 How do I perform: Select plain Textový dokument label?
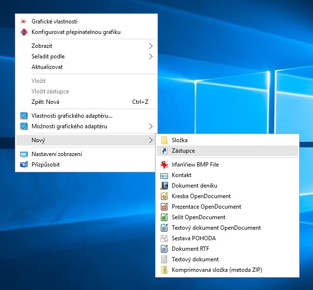[195, 259]
